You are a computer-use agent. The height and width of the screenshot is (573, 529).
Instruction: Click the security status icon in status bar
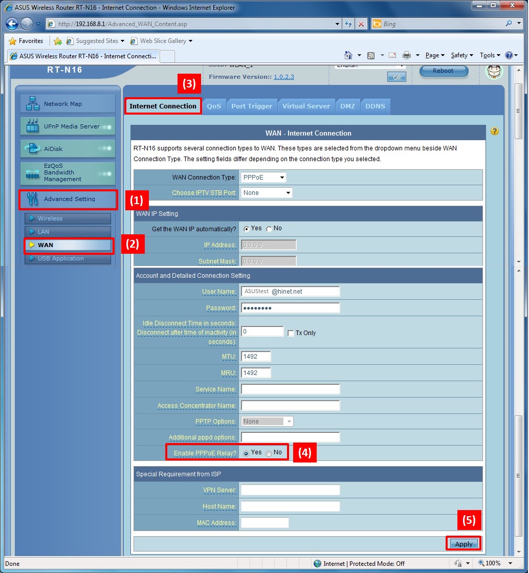point(457,563)
